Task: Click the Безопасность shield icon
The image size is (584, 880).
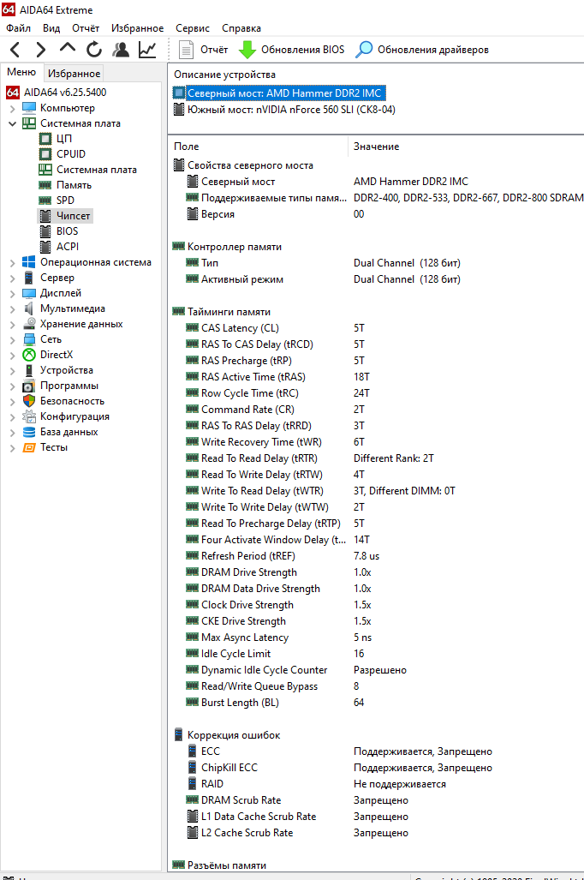Action: [29, 401]
